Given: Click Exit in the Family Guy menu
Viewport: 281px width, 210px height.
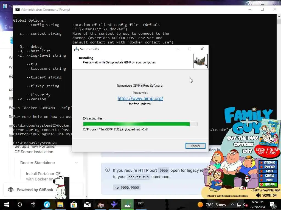Looking at the screenshot, I should click(247, 151).
